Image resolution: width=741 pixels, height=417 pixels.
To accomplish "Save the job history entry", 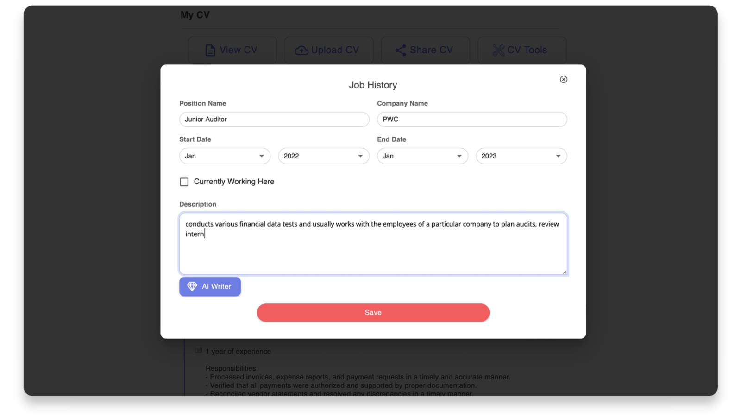I will tap(373, 312).
